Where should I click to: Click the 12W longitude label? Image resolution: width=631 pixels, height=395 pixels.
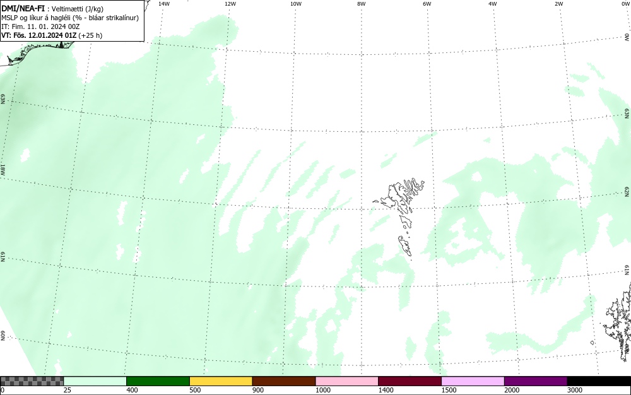coord(230,4)
